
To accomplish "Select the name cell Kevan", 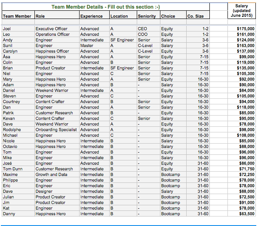I will (x=18, y=119).
